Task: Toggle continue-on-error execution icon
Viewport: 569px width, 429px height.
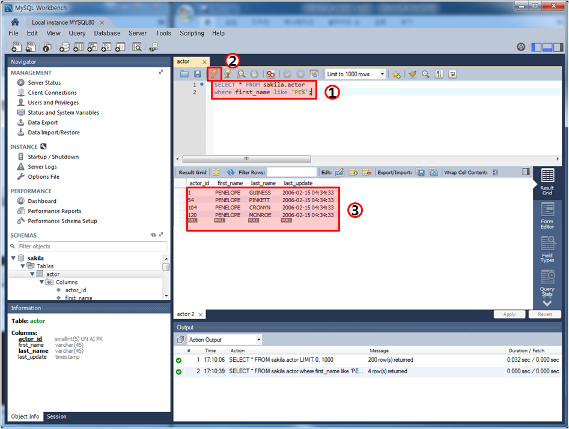Action: pyautogui.click(x=271, y=74)
